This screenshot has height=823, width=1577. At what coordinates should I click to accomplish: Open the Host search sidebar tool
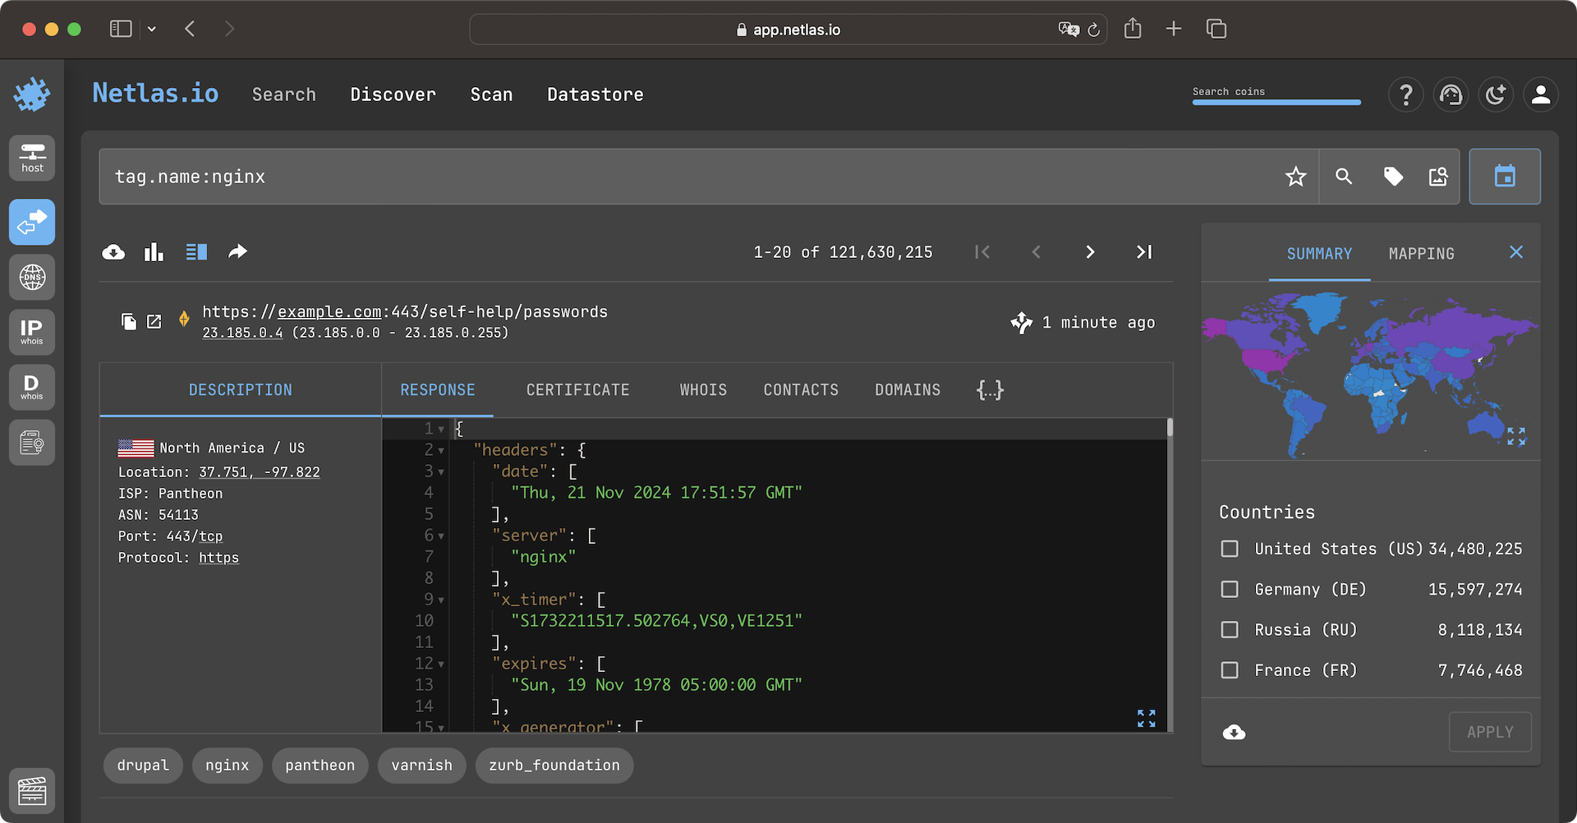31,157
